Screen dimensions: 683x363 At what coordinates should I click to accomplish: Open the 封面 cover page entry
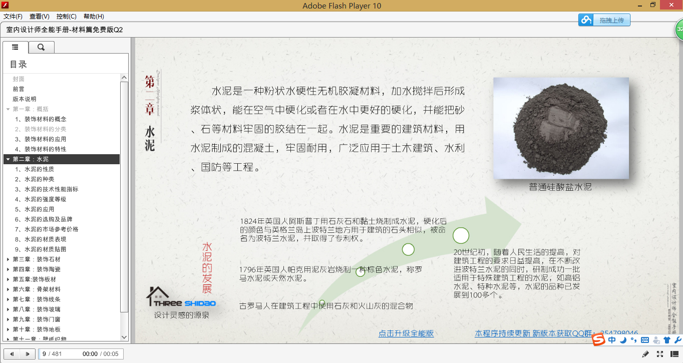tap(19, 79)
